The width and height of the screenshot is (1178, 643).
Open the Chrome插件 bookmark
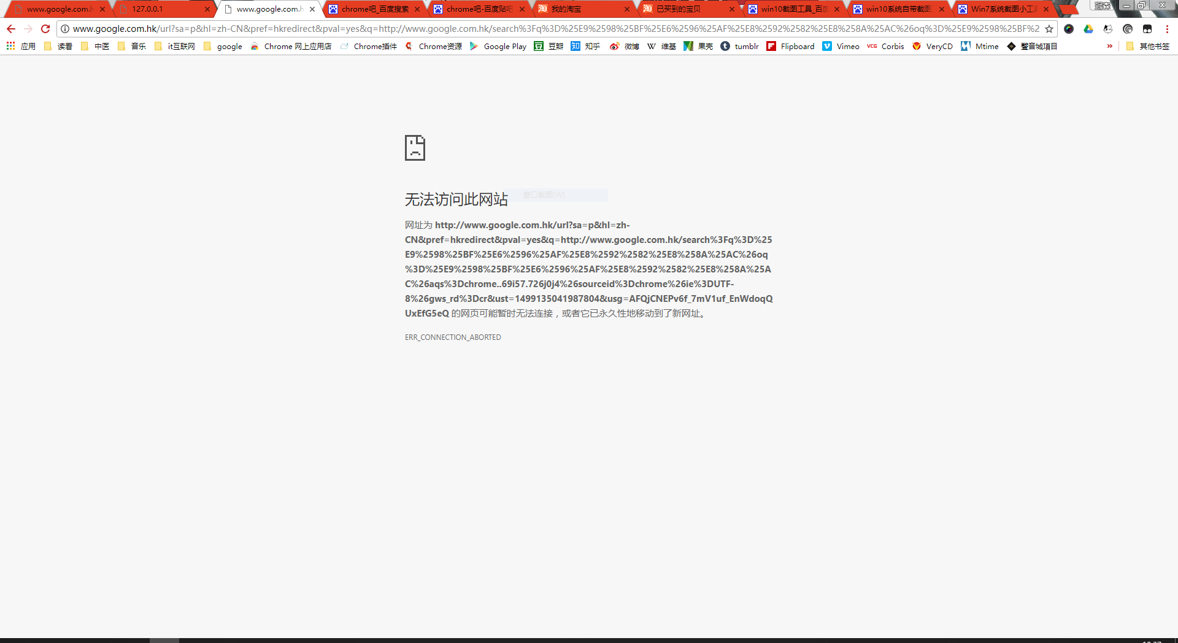click(x=369, y=46)
